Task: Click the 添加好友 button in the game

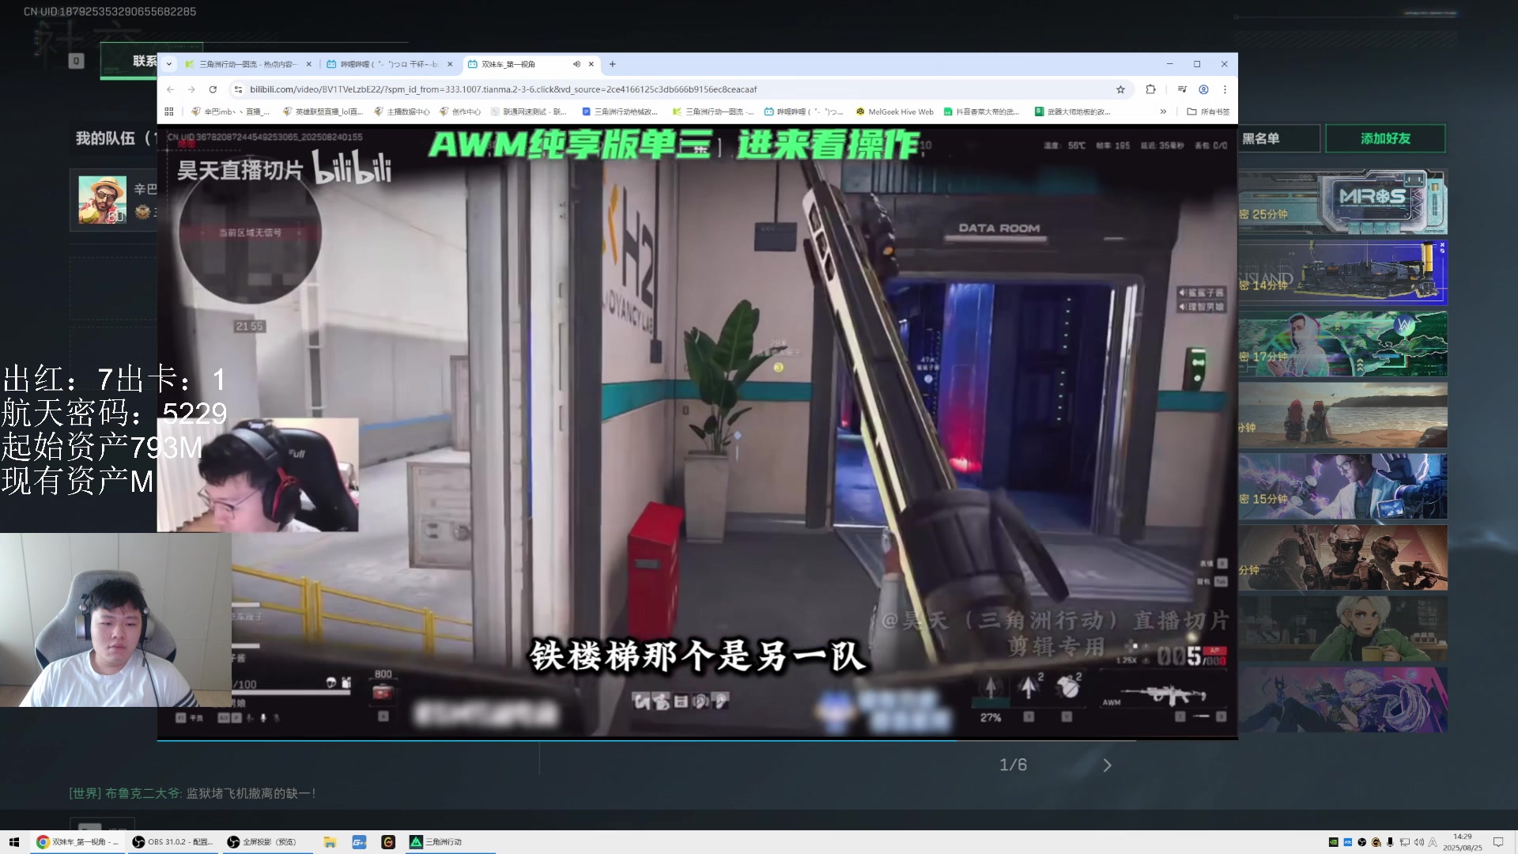Action: pyautogui.click(x=1385, y=138)
